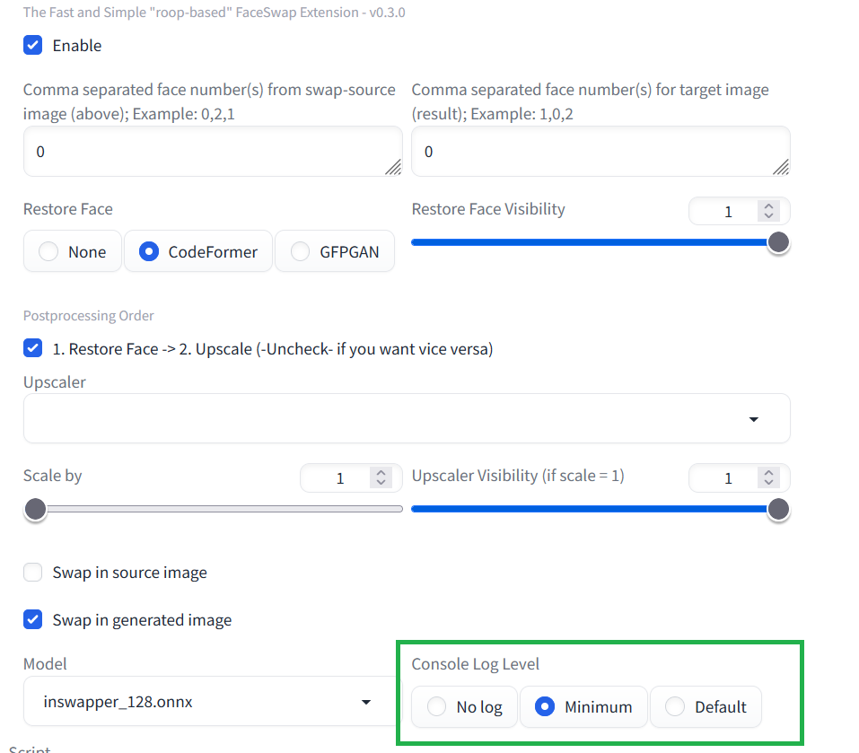Expand the Upscaler selection arrow
The width and height of the screenshot is (859, 753).
click(755, 418)
